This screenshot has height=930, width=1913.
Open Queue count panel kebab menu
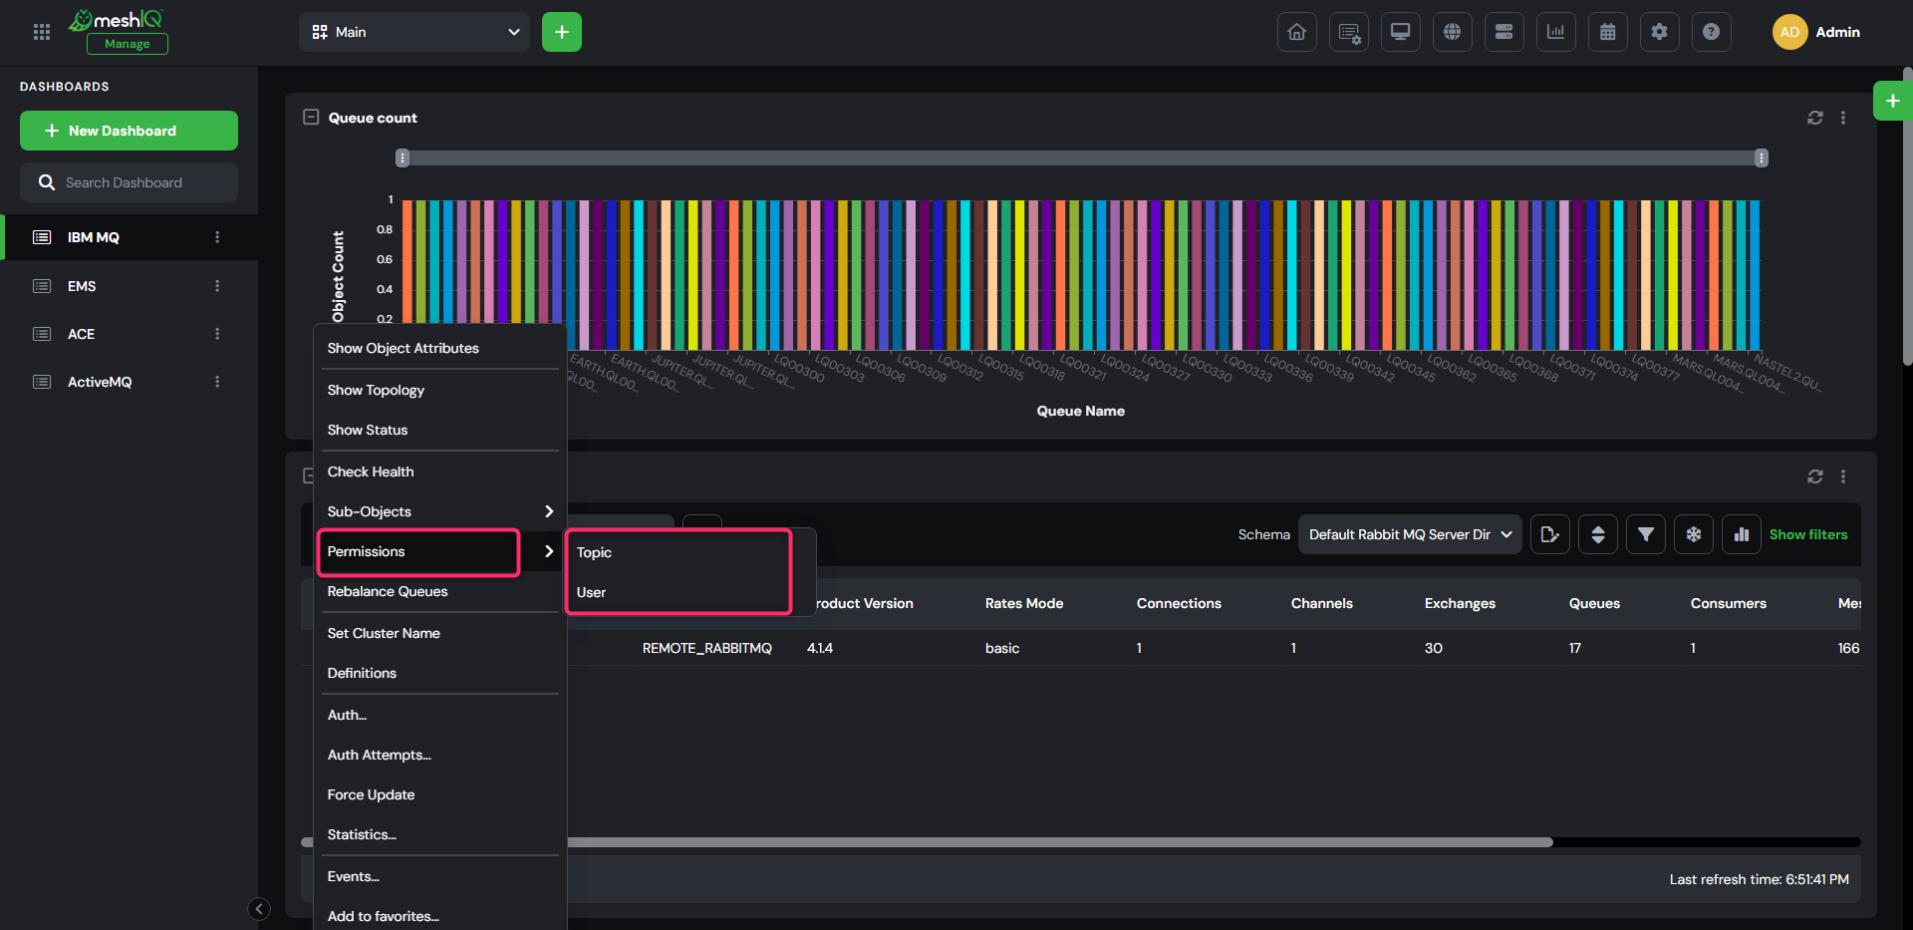pos(1843,118)
